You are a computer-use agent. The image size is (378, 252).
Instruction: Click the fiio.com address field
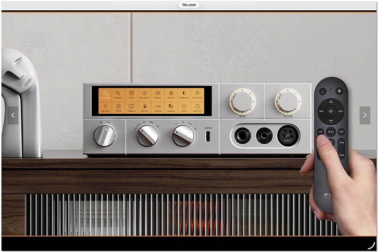pyautogui.click(x=189, y=5)
